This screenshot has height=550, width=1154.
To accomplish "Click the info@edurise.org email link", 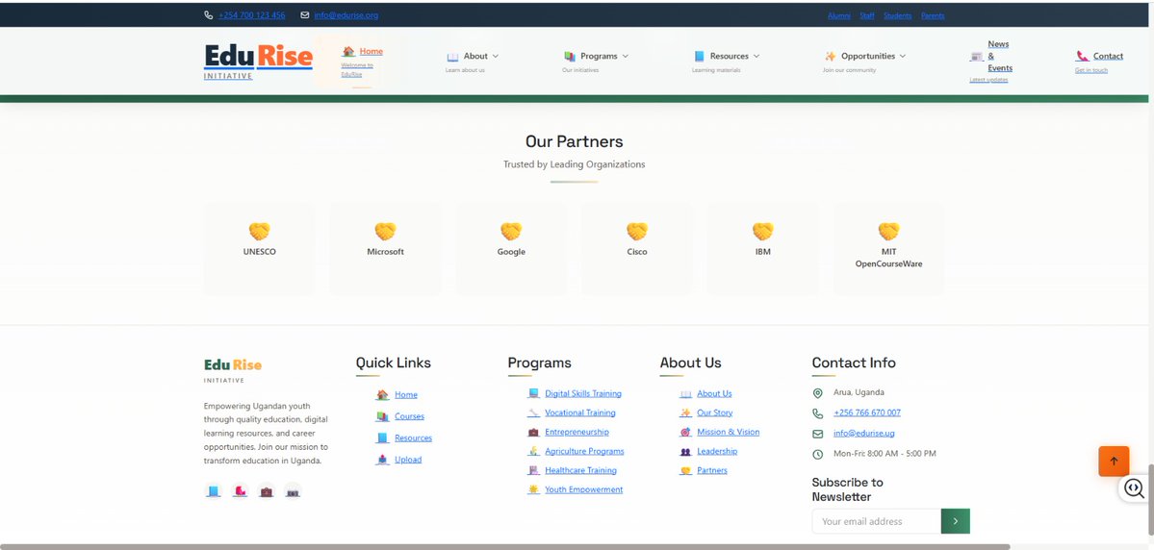I will tap(346, 14).
